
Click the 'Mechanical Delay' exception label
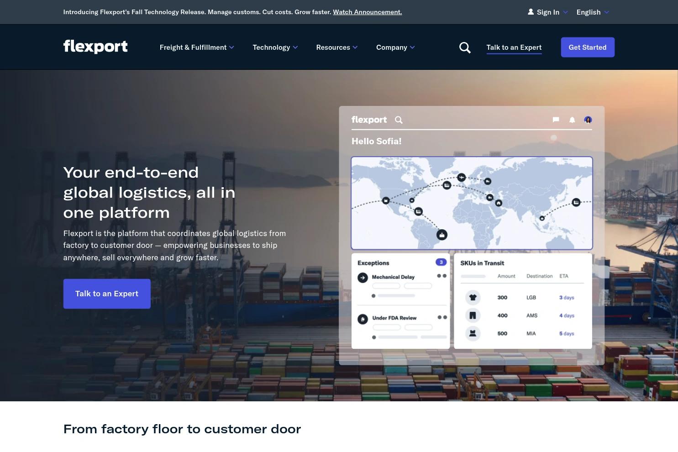[393, 277]
